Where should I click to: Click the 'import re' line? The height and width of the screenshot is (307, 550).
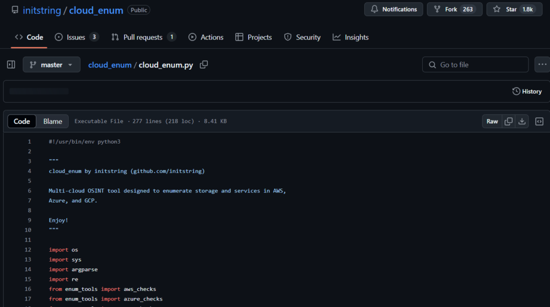(63, 279)
